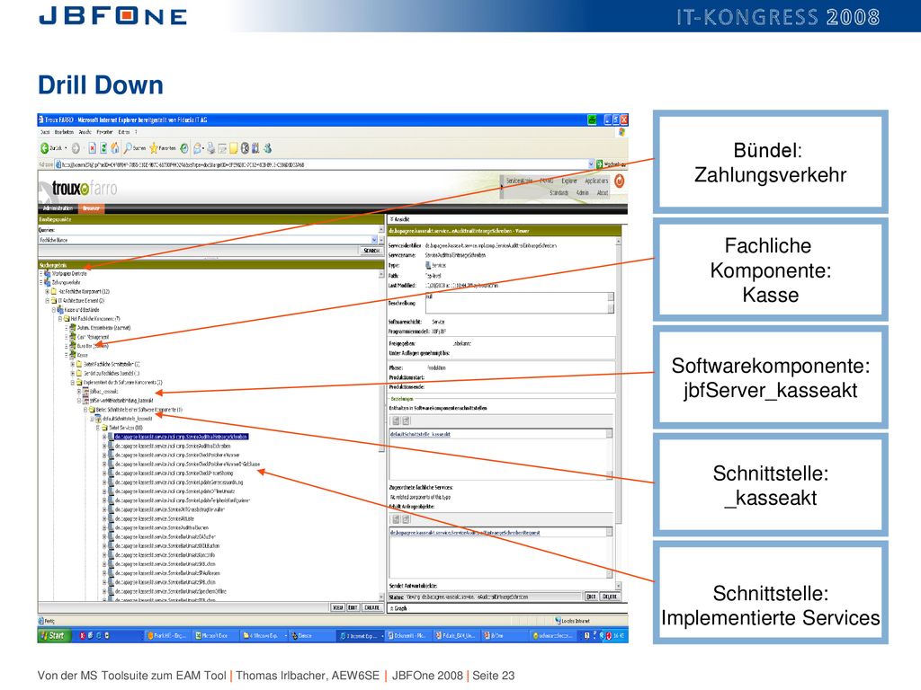Screen dimensions: 921x690
Task: Open the Bearbeiten menu
Action: [64, 132]
